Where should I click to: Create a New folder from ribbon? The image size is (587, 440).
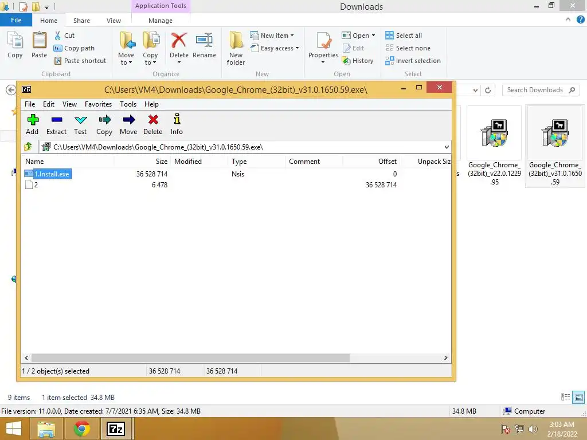(x=236, y=49)
